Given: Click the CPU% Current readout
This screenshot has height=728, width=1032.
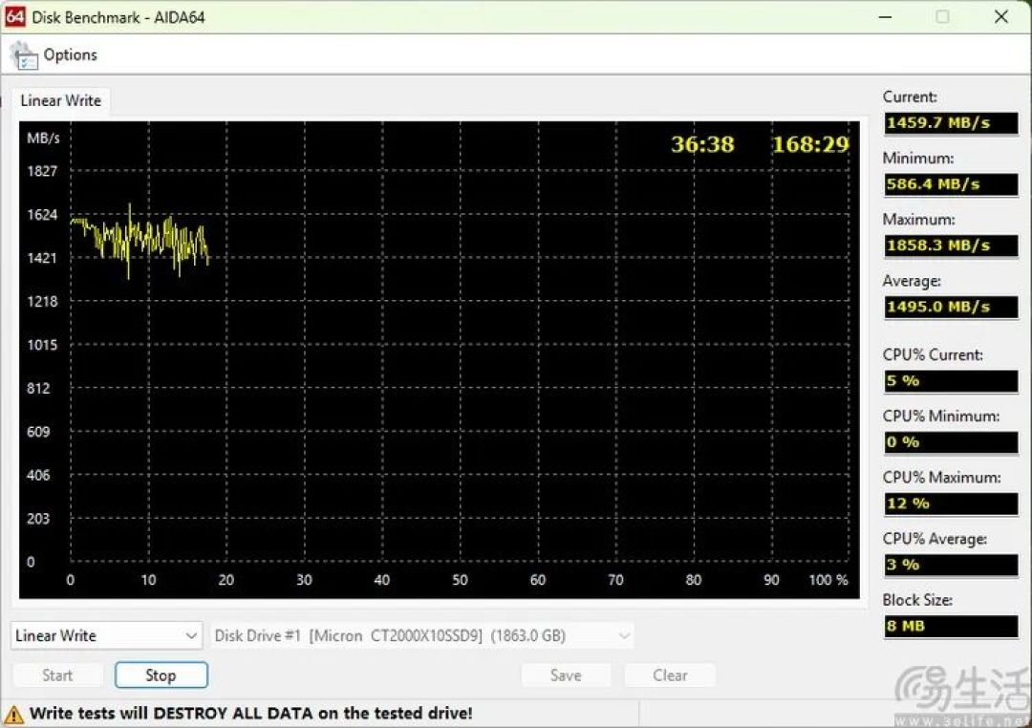Looking at the screenshot, I should [950, 380].
